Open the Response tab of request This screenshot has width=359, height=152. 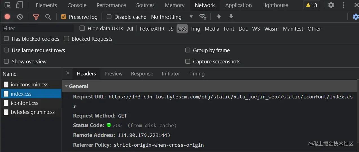coord(142,73)
